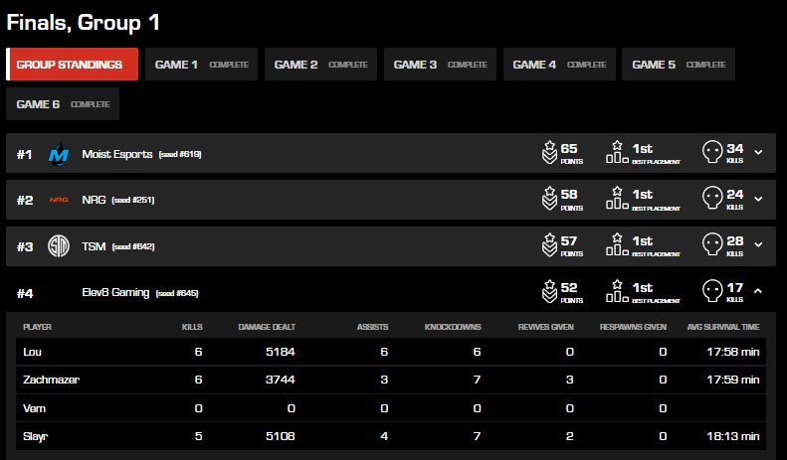Click the #1 rank label
The image size is (787, 460).
point(24,154)
